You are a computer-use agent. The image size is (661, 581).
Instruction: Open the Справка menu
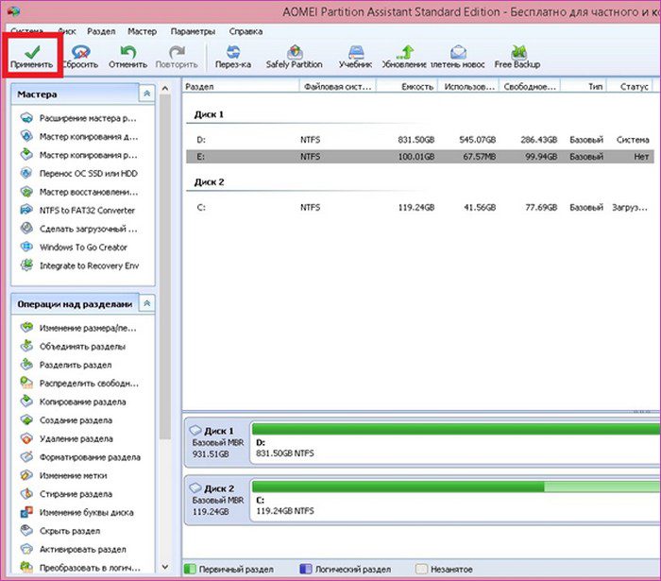(x=246, y=31)
